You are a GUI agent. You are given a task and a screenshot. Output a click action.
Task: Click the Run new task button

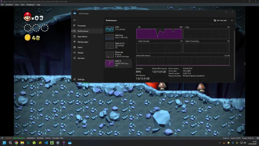(220, 20)
